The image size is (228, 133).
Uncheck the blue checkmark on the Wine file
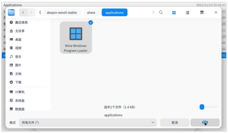click(x=90, y=23)
